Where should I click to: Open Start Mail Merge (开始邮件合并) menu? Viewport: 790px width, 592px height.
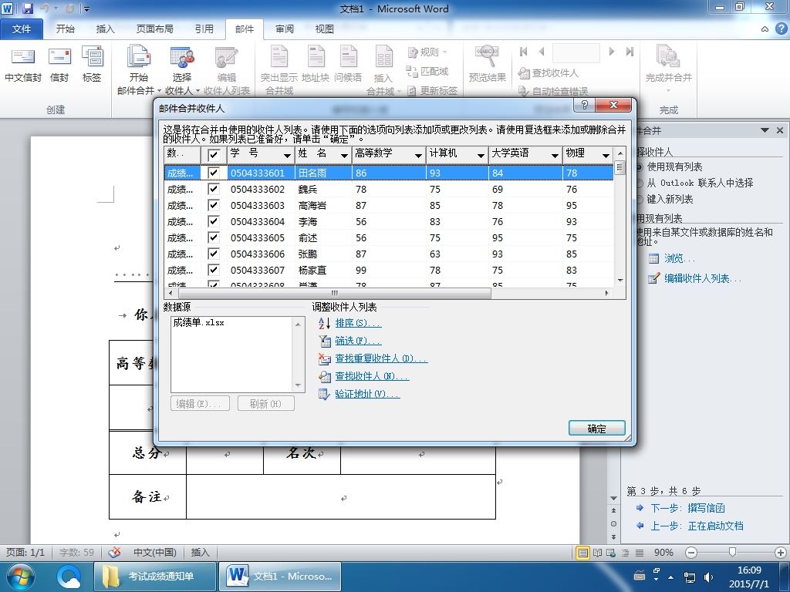pyautogui.click(x=139, y=69)
